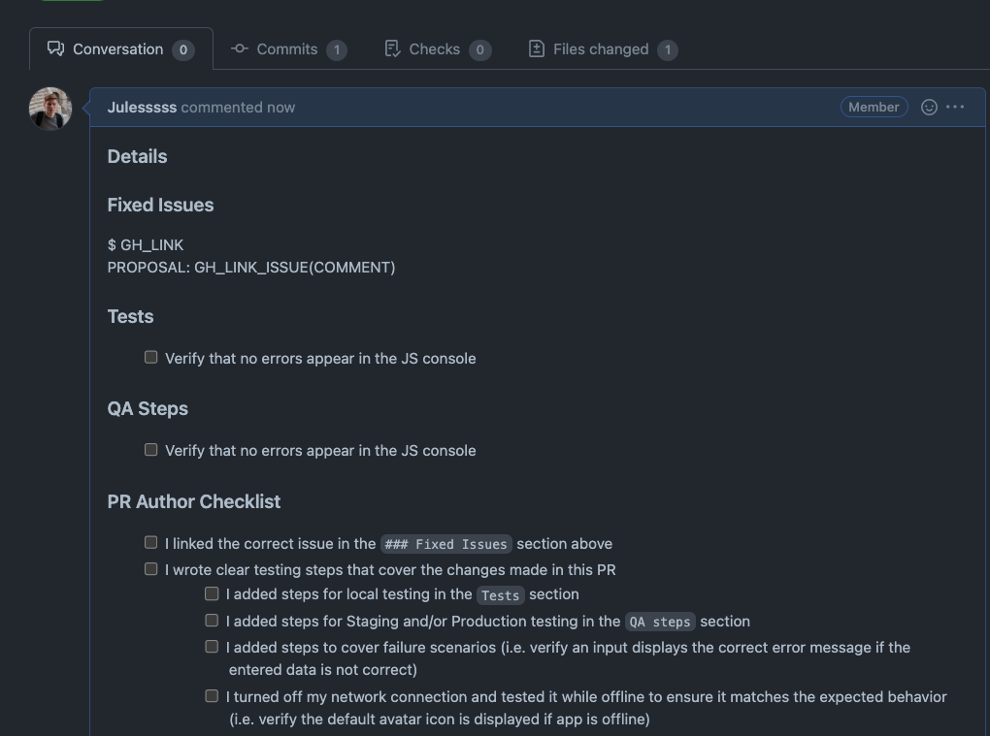The image size is (990, 736).
Task: Open the Checks tab
Action: (438, 49)
